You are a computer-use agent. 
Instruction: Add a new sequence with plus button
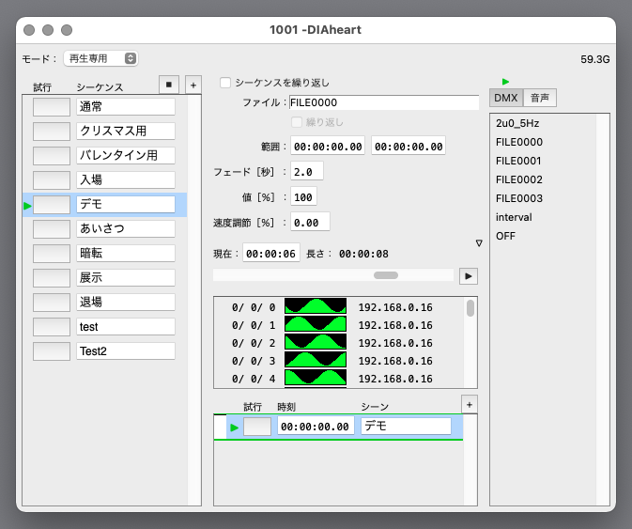(x=193, y=85)
